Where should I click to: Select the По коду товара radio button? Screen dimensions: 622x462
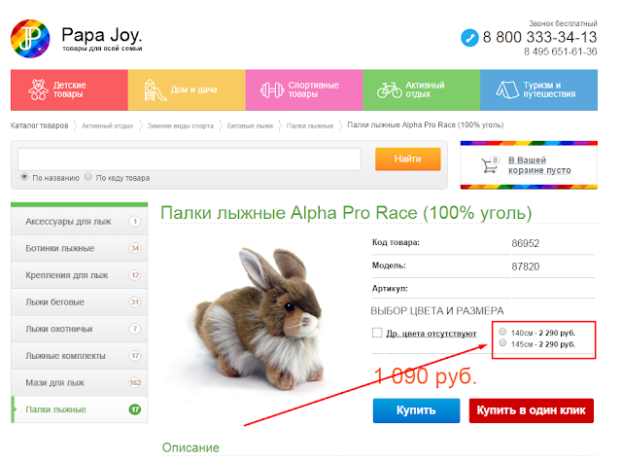(88, 176)
